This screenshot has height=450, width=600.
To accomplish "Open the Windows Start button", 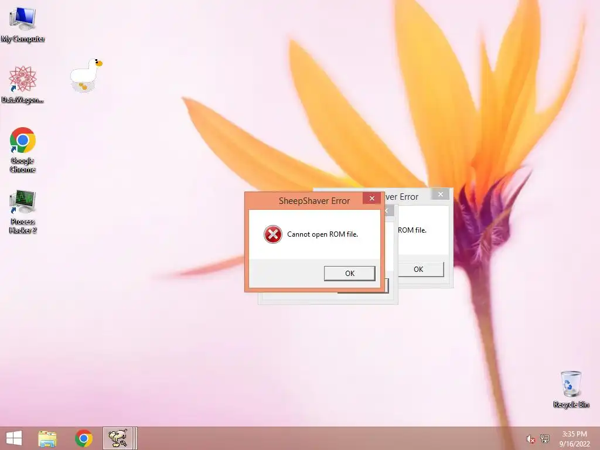I will pyautogui.click(x=14, y=438).
